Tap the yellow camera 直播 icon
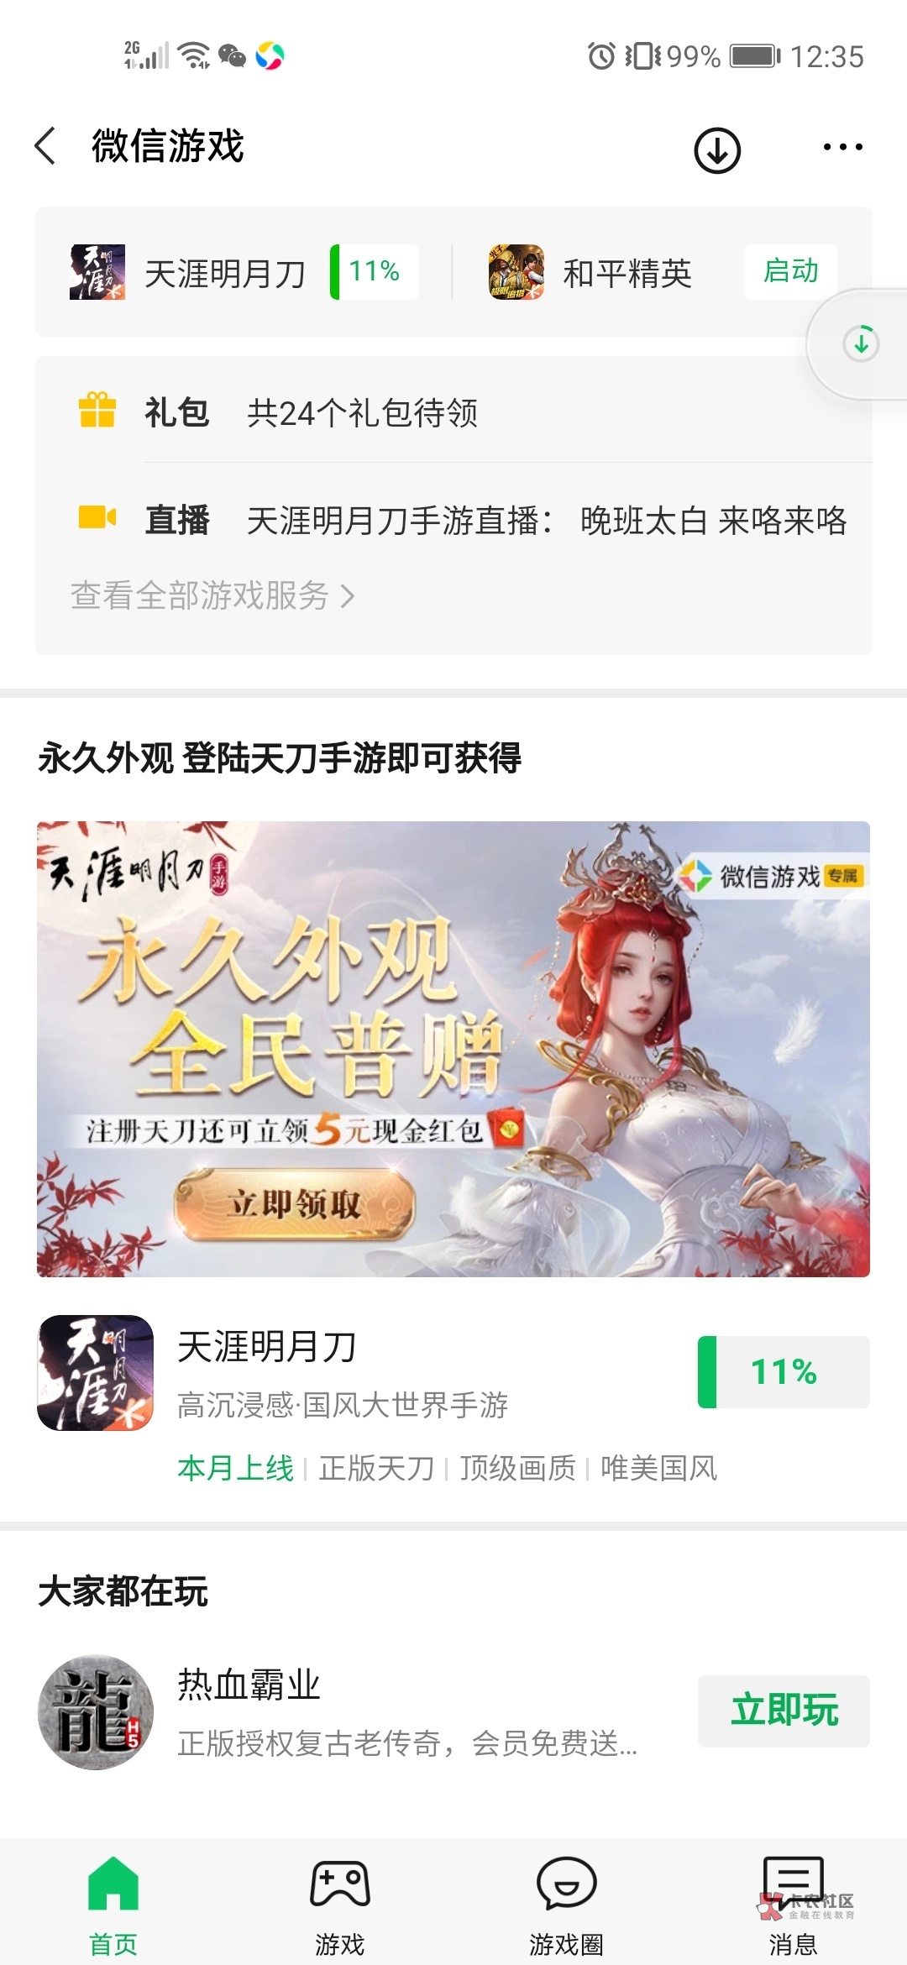Screen dimensions: 907x1965 [x=97, y=517]
